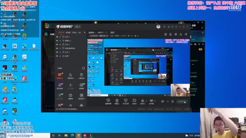
Task: Toggle visibility of the 战绩/推荐阵容 source
Action: [57, 48]
